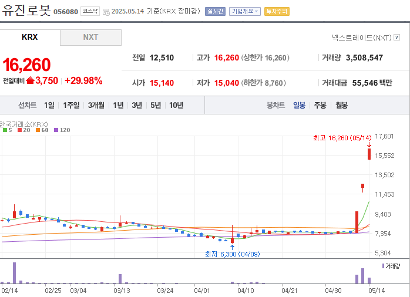Click the 17,601 price axis label

click(384, 136)
